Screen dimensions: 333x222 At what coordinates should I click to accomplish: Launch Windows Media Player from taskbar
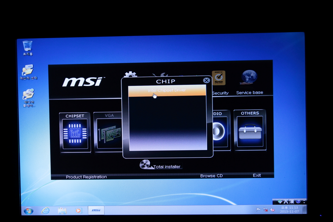[x=79, y=211]
